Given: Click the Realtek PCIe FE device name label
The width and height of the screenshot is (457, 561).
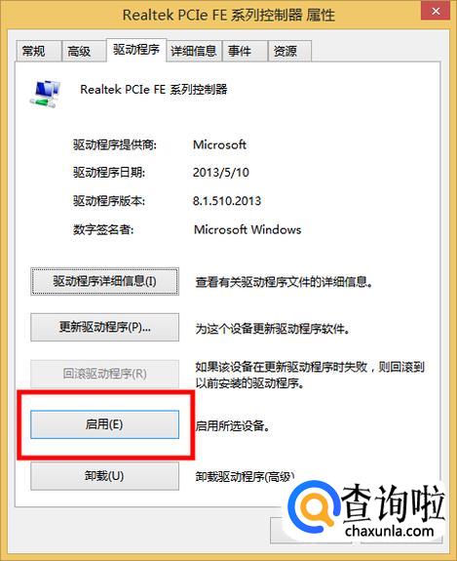Looking at the screenshot, I should pyautogui.click(x=154, y=90).
